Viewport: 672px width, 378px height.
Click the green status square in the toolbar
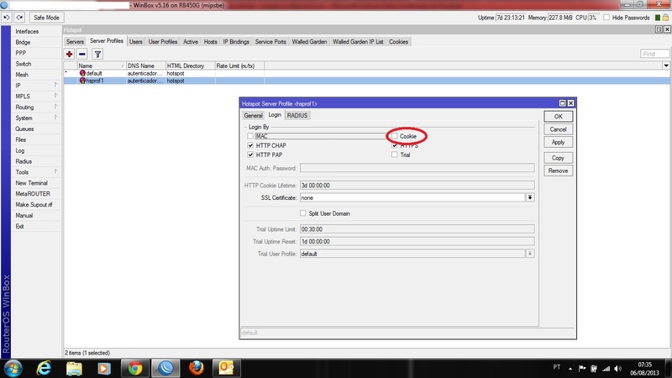pyautogui.click(x=658, y=18)
